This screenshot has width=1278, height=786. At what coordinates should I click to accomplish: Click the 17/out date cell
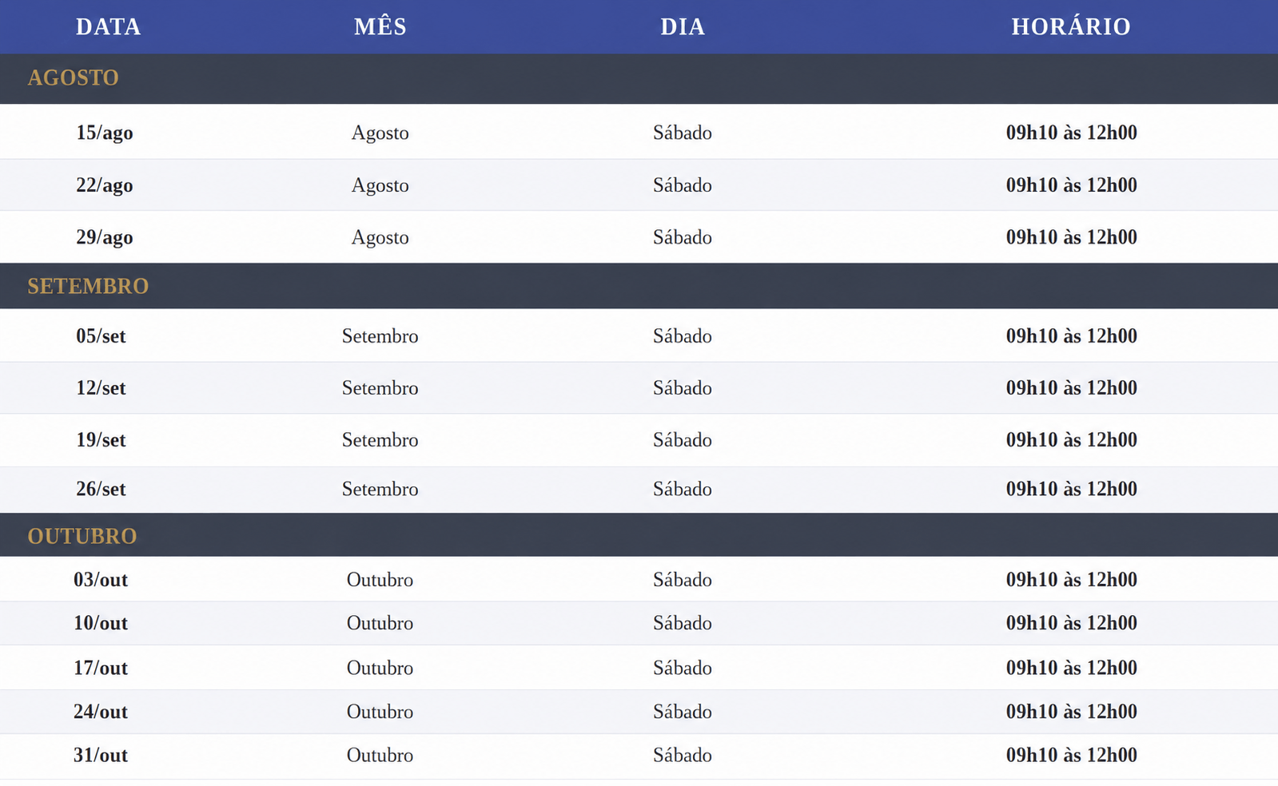101,668
